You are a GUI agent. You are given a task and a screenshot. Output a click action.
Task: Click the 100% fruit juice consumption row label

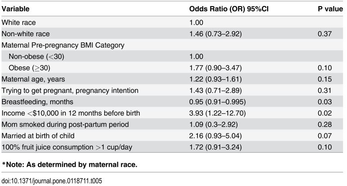click(x=66, y=147)
